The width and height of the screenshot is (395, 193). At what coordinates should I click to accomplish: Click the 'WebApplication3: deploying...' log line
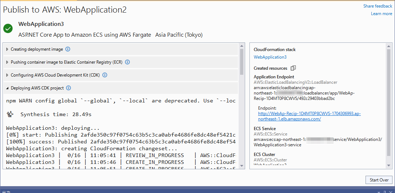coord(52,128)
